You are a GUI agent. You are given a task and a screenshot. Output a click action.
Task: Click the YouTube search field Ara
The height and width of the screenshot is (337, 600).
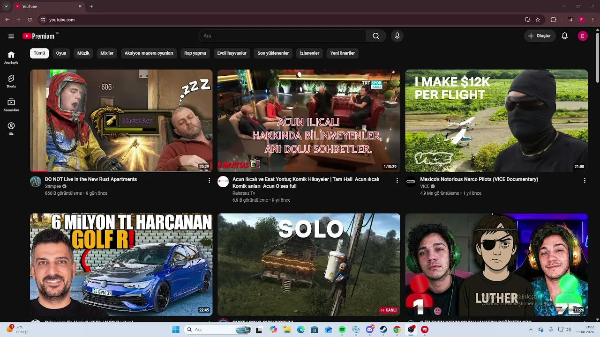pyautogui.click(x=282, y=36)
